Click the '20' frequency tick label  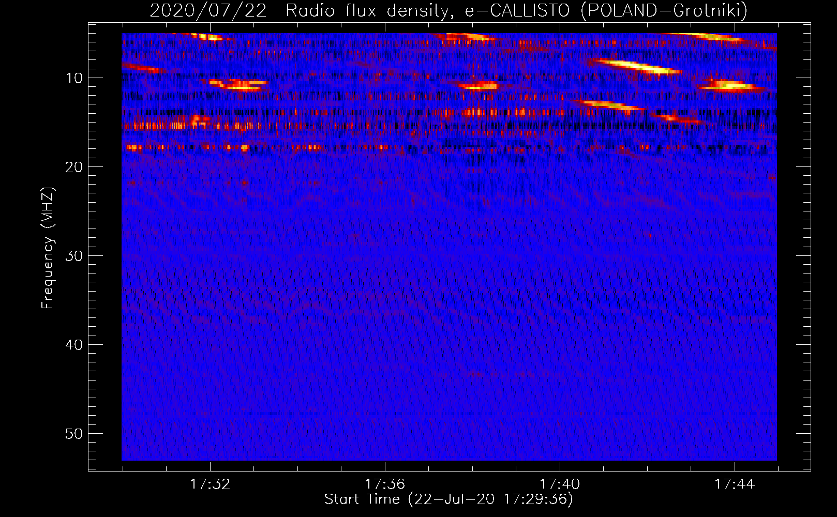[x=74, y=167]
